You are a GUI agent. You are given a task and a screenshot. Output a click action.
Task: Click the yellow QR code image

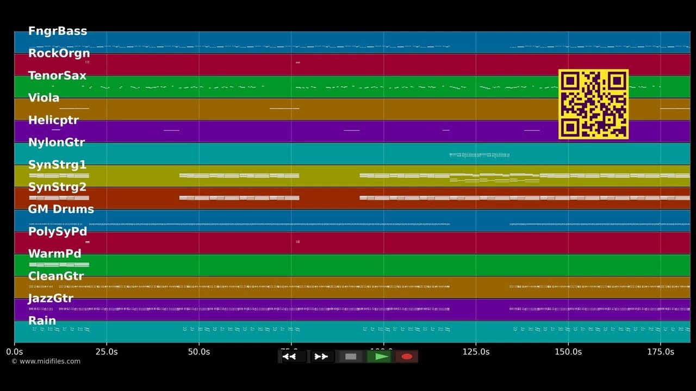point(594,104)
